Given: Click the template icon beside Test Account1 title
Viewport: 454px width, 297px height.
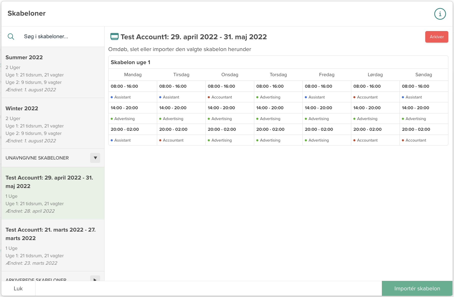Looking at the screenshot, I should pos(114,37).
